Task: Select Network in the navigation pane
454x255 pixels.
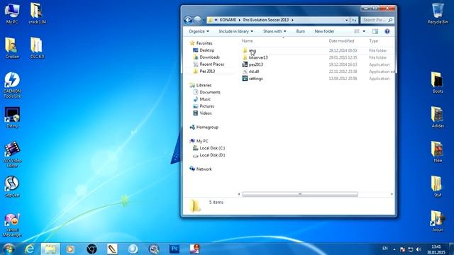Action: point(204,169)
